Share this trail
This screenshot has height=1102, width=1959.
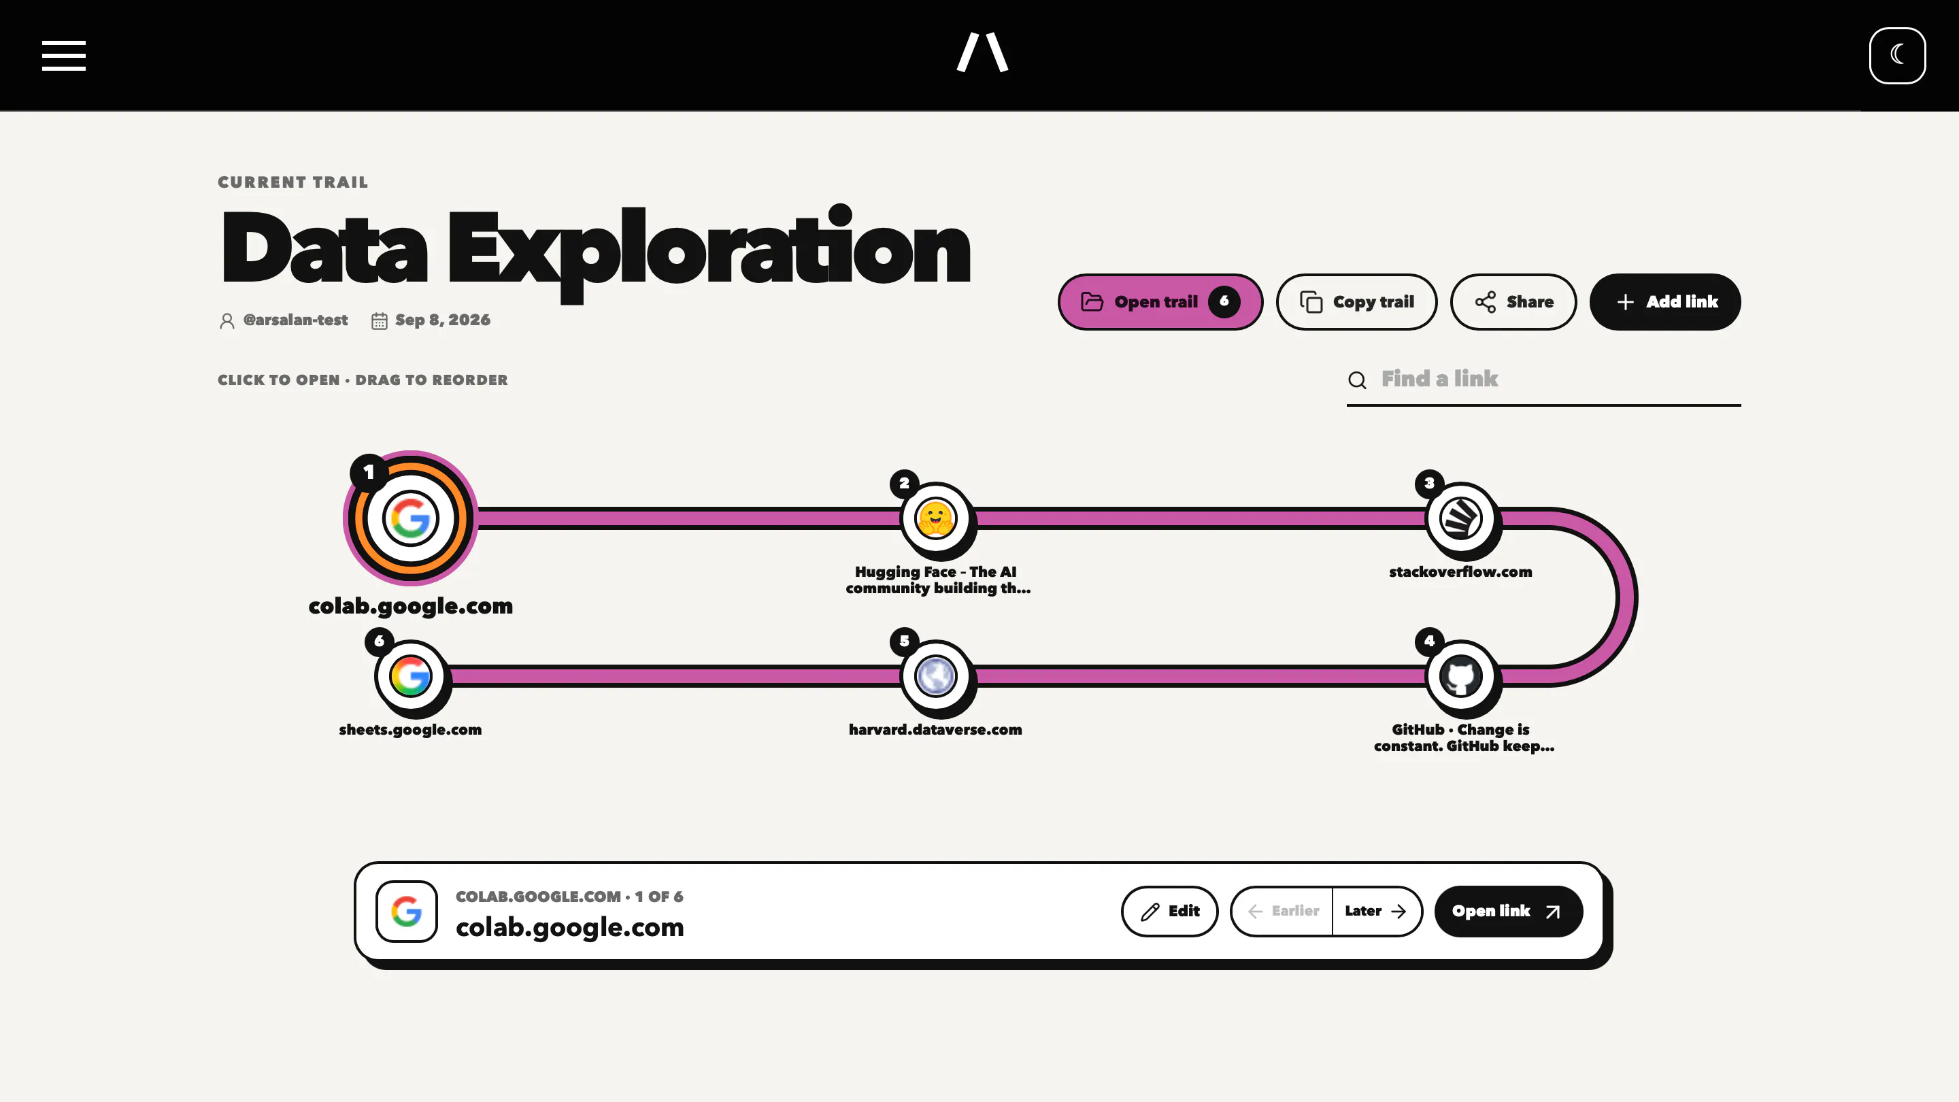1513,302
